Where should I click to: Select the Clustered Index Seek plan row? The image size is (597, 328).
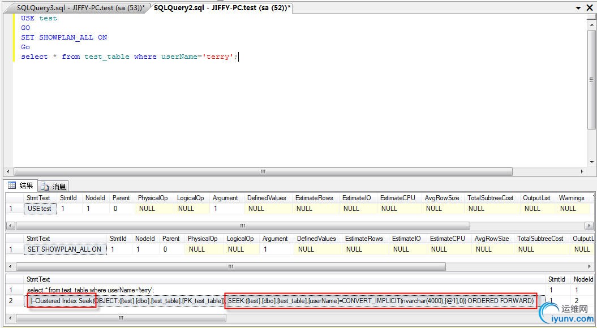285,301
